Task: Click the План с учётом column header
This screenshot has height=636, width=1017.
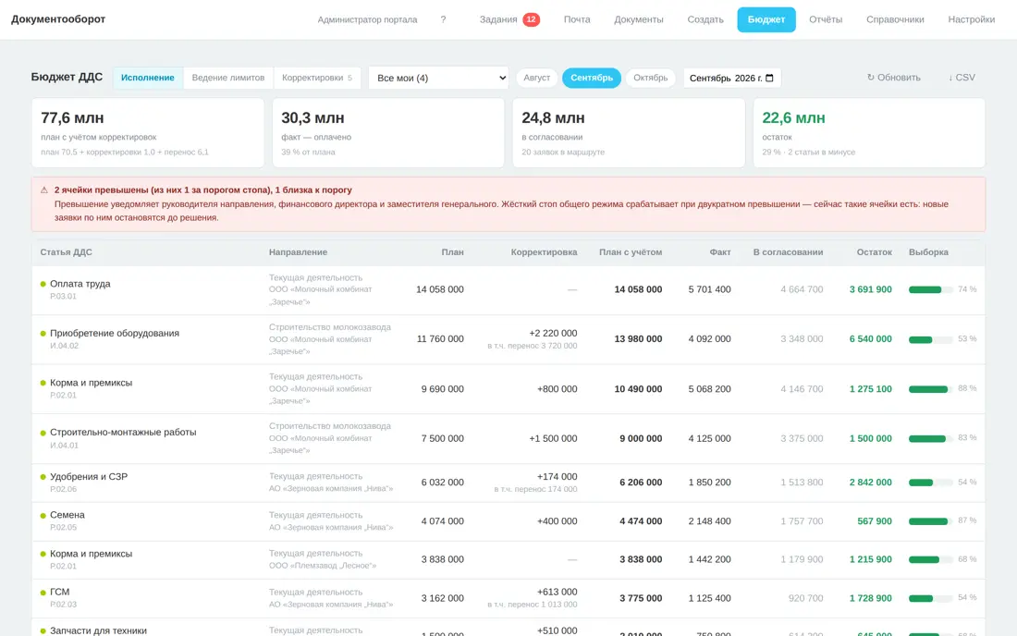Action: [631, 252]
